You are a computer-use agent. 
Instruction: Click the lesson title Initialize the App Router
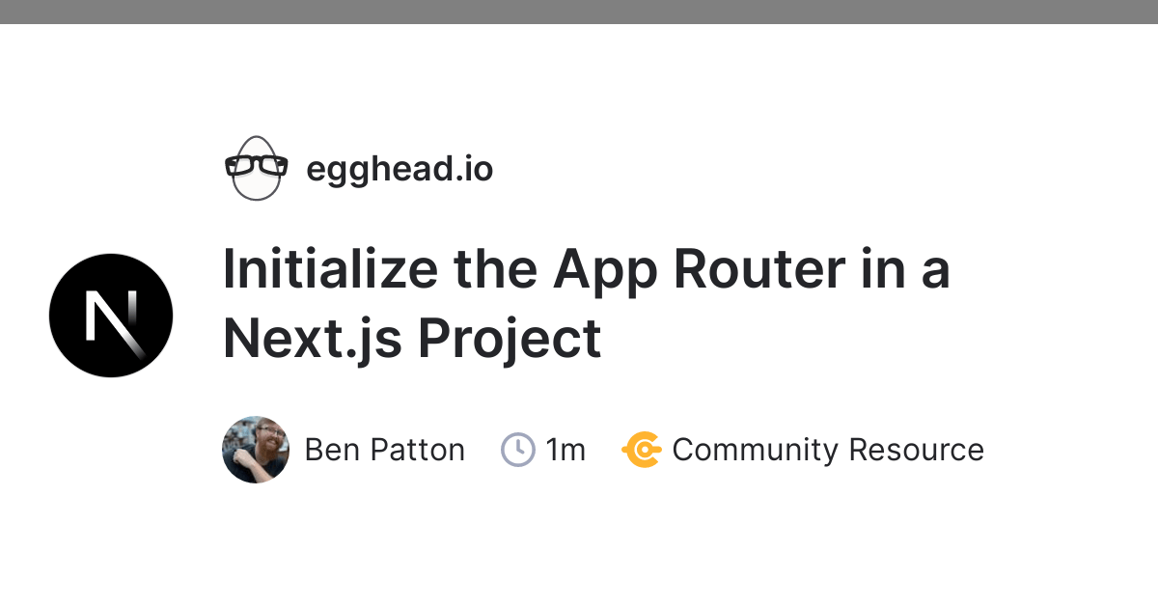click(586, 303)
